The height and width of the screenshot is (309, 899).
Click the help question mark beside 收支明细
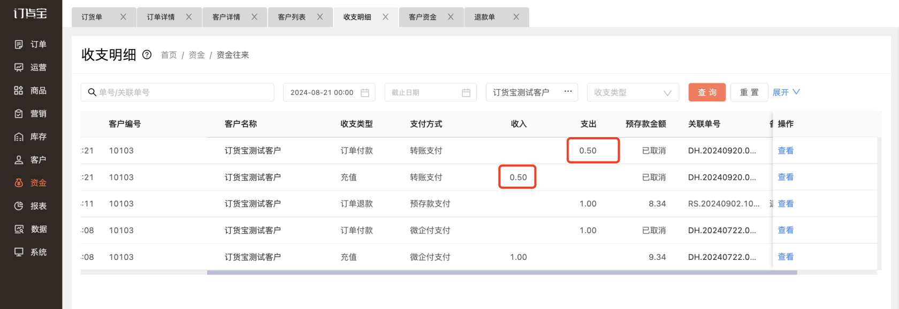point(147,55)
